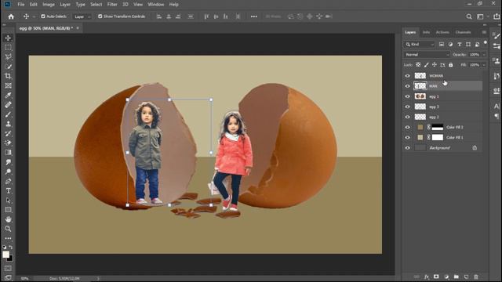The width and height of the screenshot is (502, 282).
Task: Select the Rectangular Marquee tool
Action: click(9, 47)
